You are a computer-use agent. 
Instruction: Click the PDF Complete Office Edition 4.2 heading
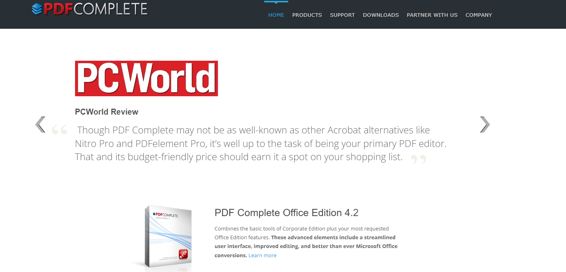287,213
